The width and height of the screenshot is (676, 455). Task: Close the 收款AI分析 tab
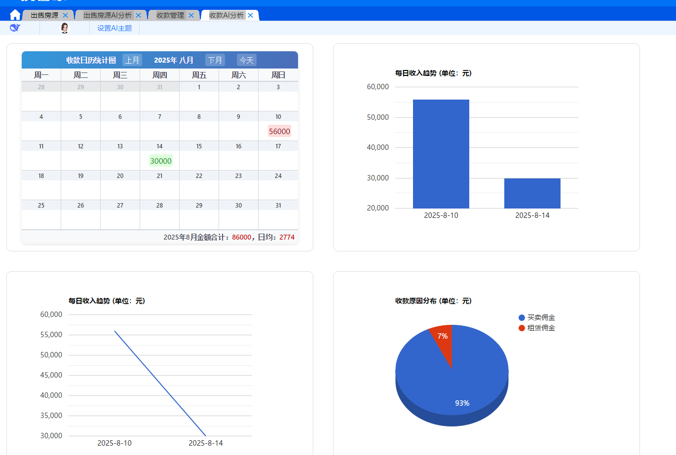[x=251, y=15]
